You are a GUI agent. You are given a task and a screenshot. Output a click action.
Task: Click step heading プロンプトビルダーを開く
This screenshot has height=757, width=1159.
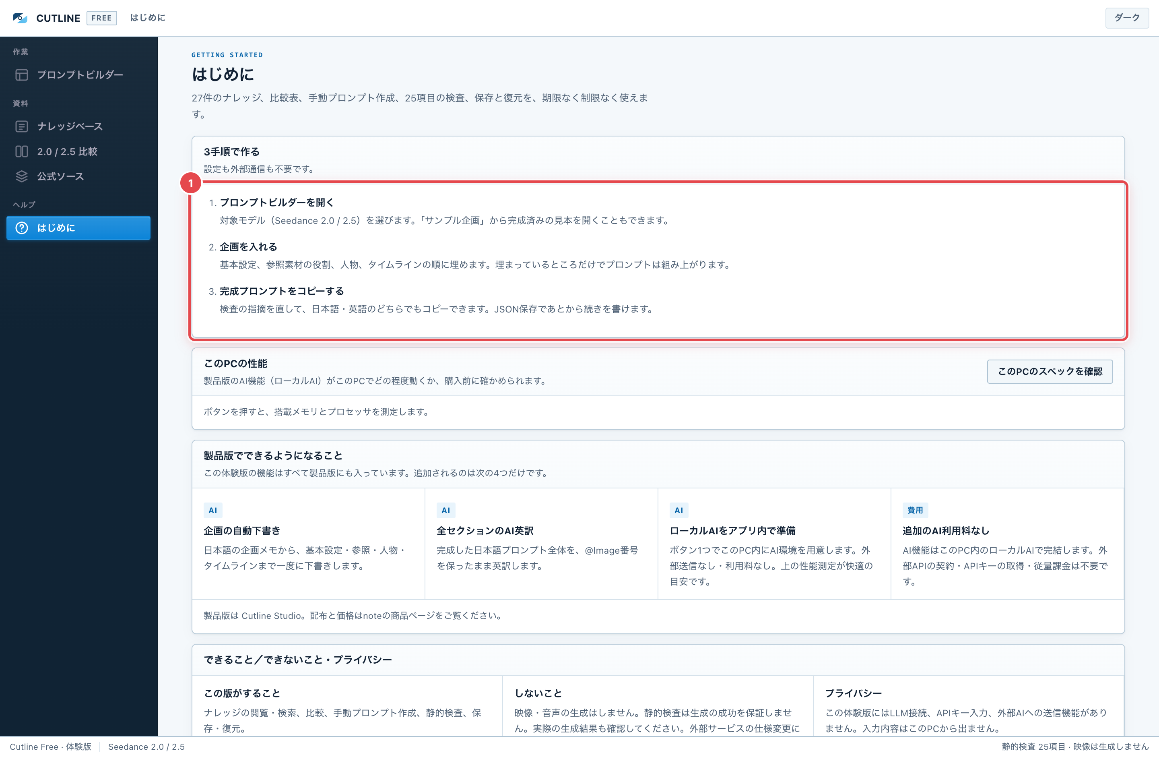(276, 202)
